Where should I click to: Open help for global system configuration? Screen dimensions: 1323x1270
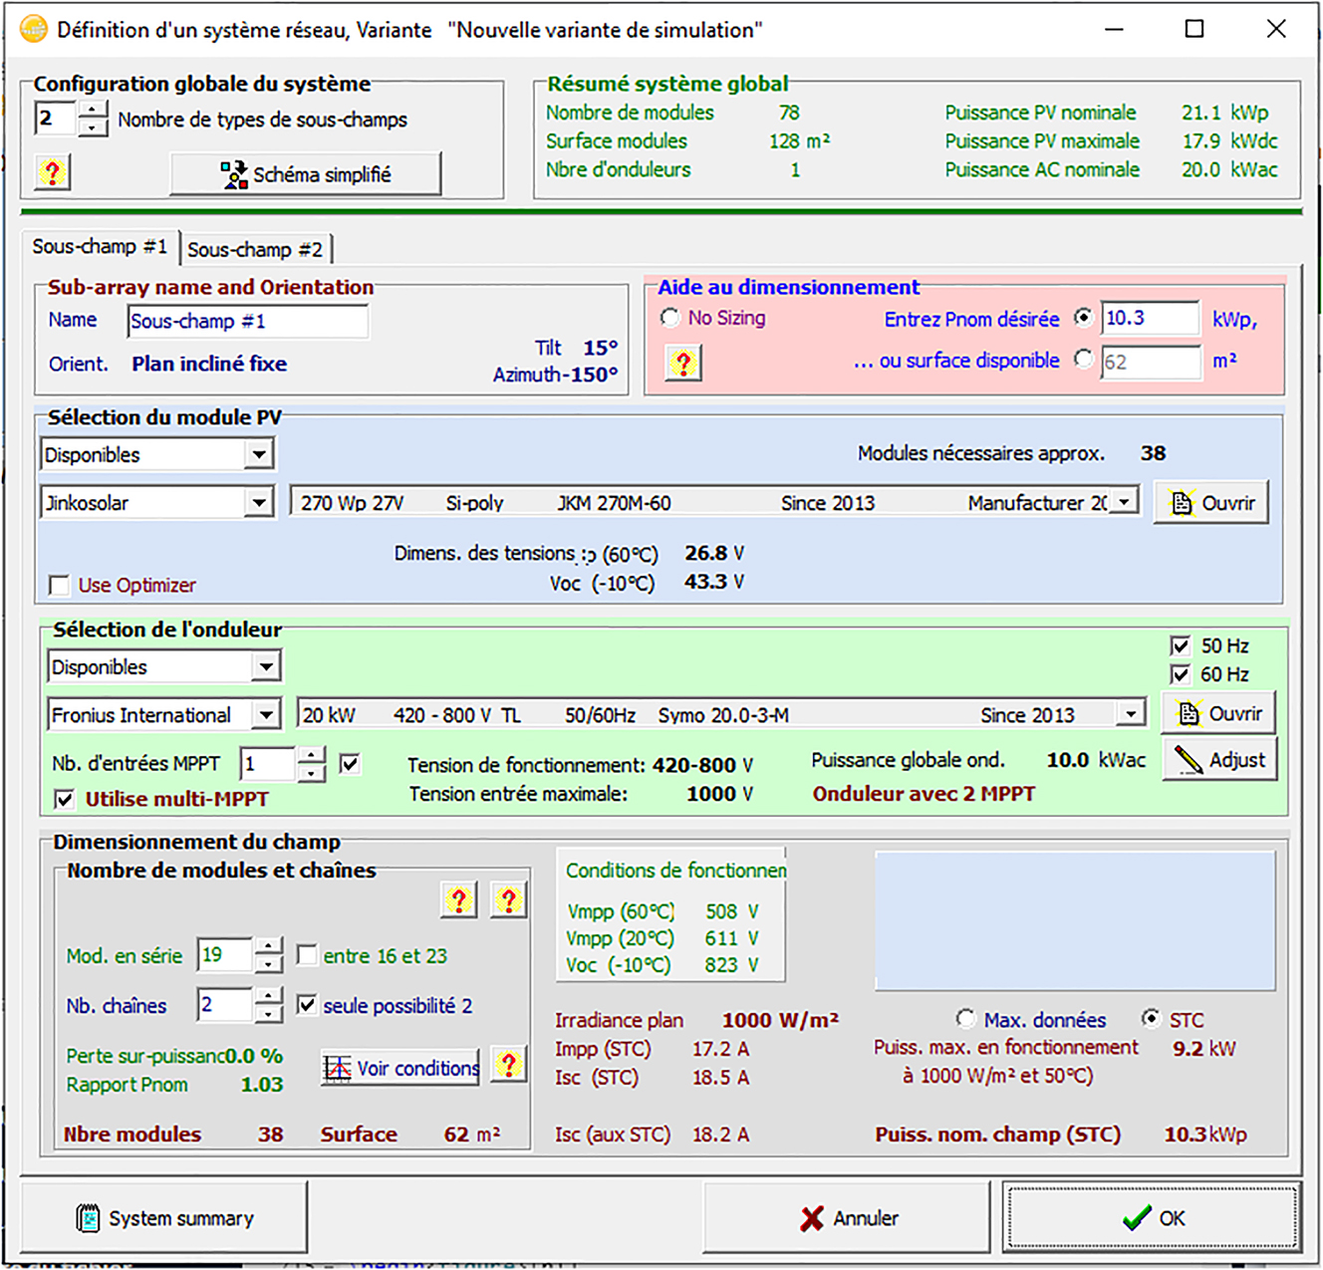(52, 173)
